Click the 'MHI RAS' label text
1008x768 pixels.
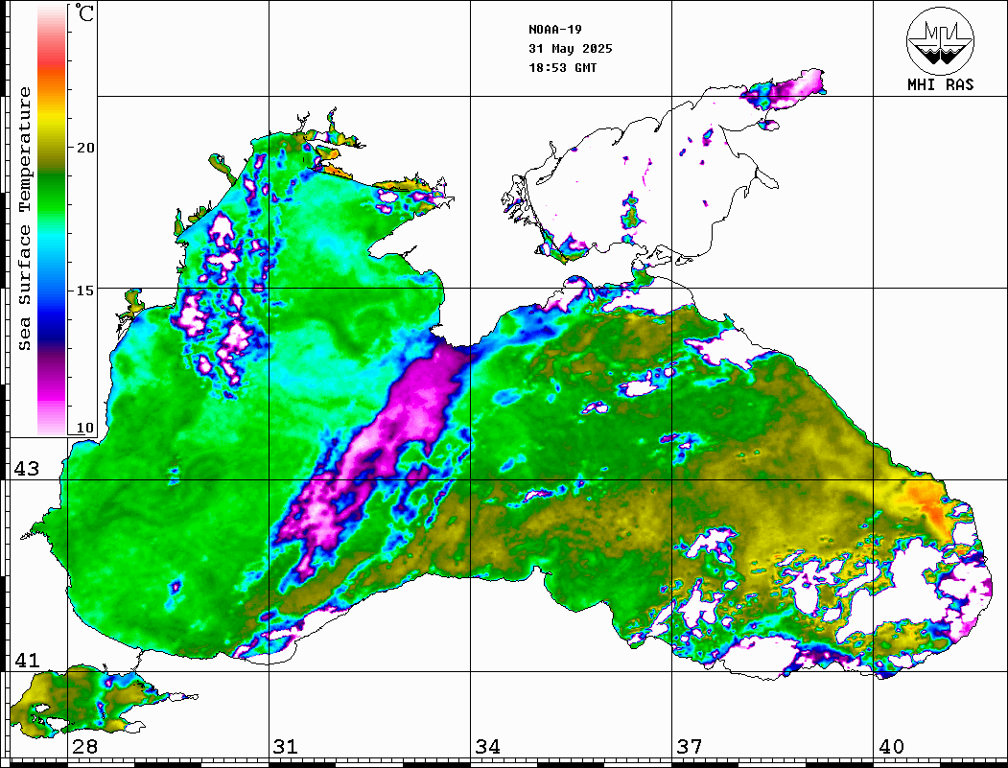coord(940,84)
